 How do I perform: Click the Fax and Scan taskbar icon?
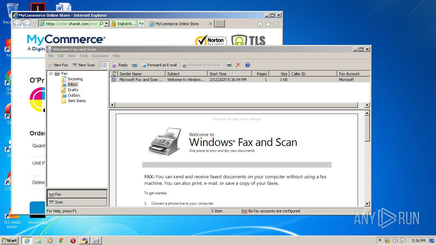click(96, 241)
